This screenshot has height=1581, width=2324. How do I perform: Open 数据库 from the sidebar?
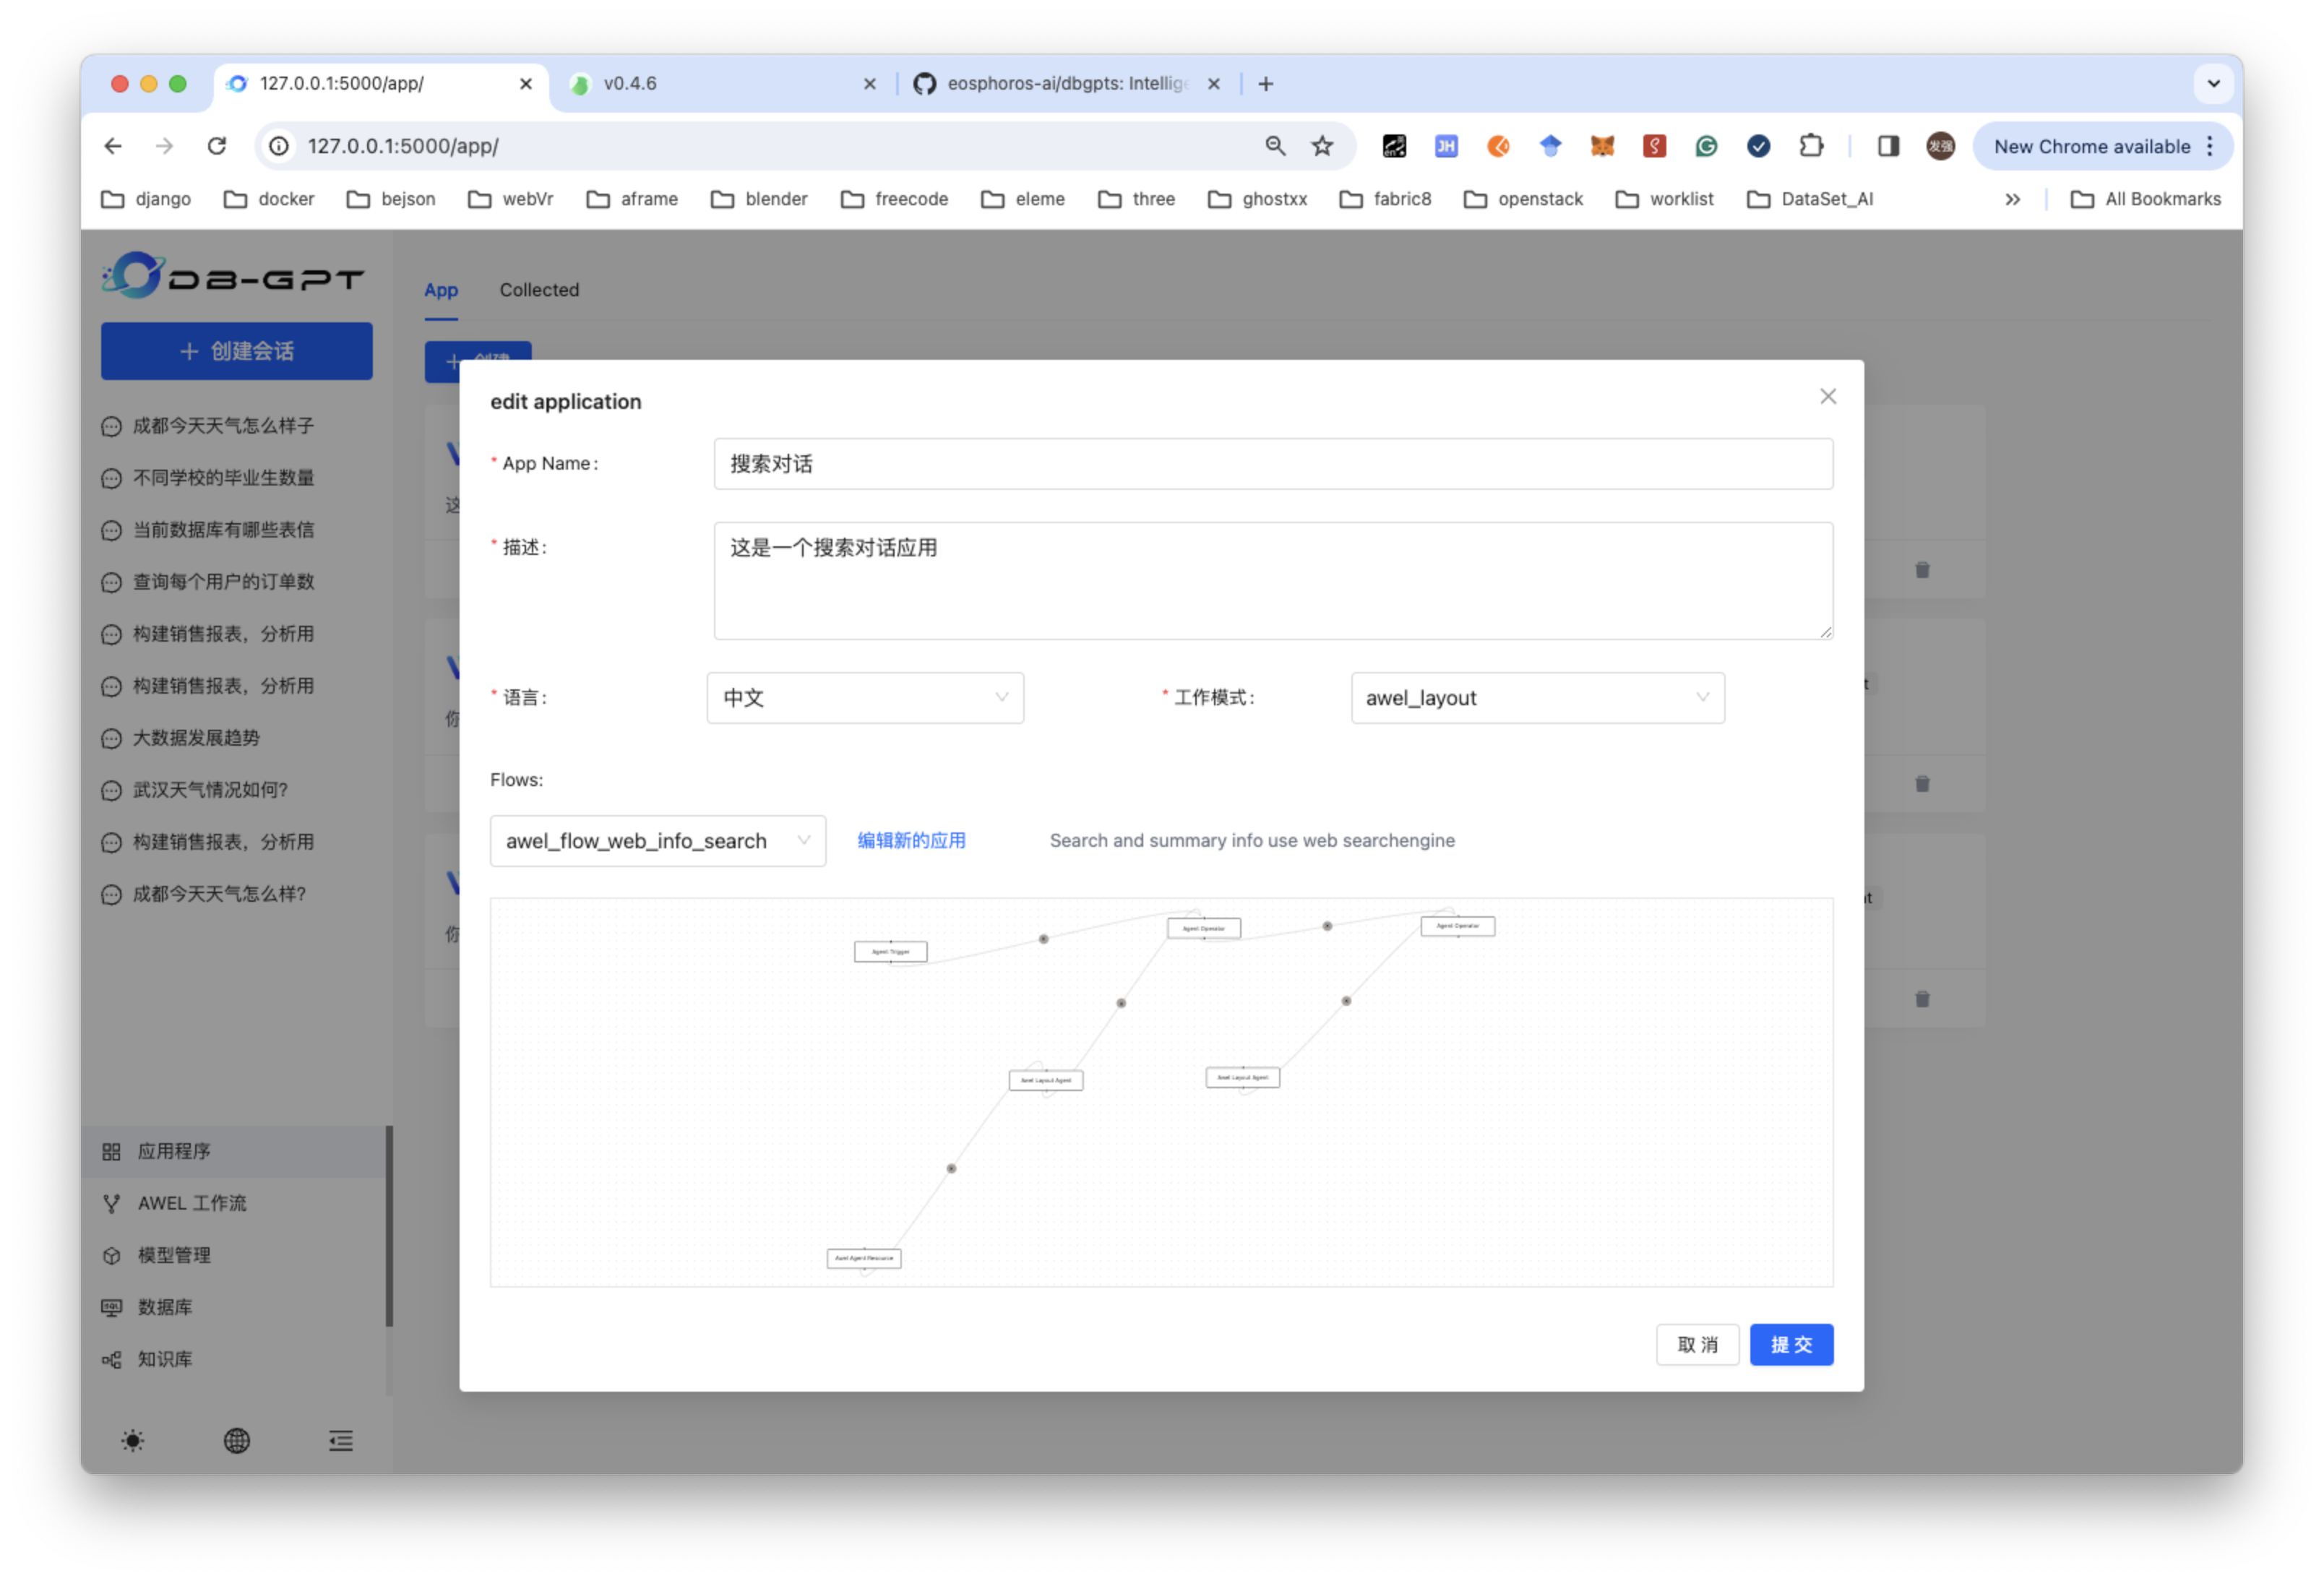165,1307
